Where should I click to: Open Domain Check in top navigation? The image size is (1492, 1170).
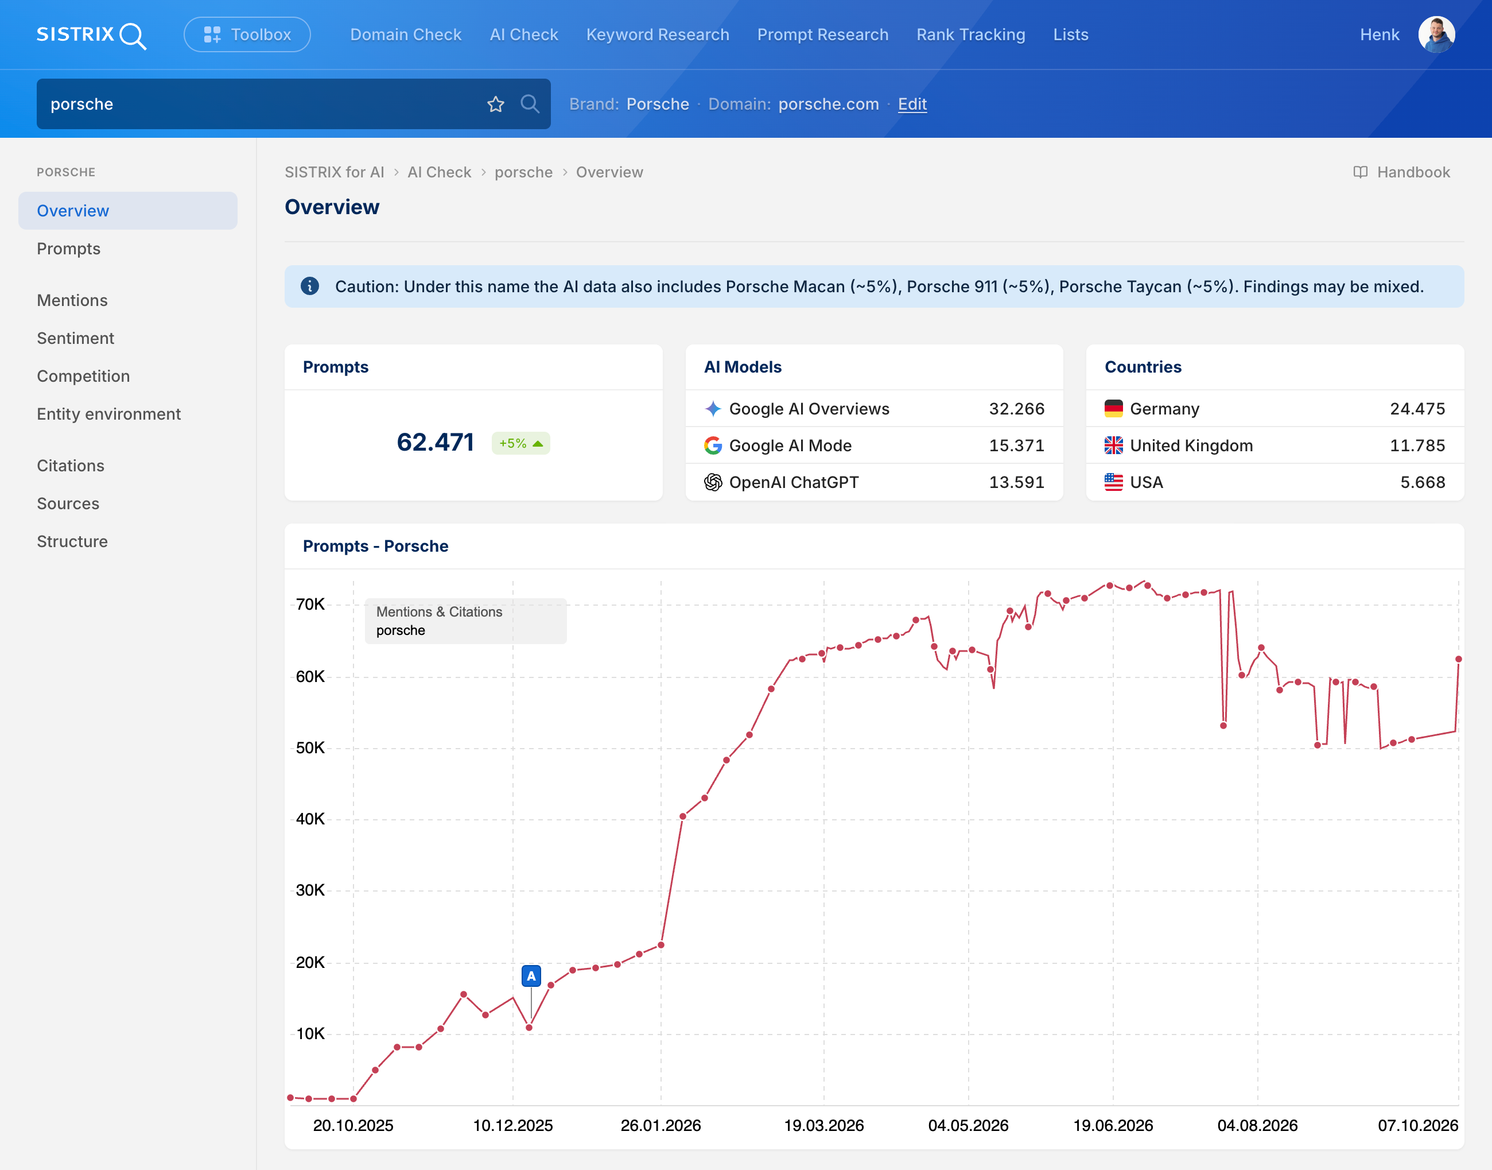[405, 34]
